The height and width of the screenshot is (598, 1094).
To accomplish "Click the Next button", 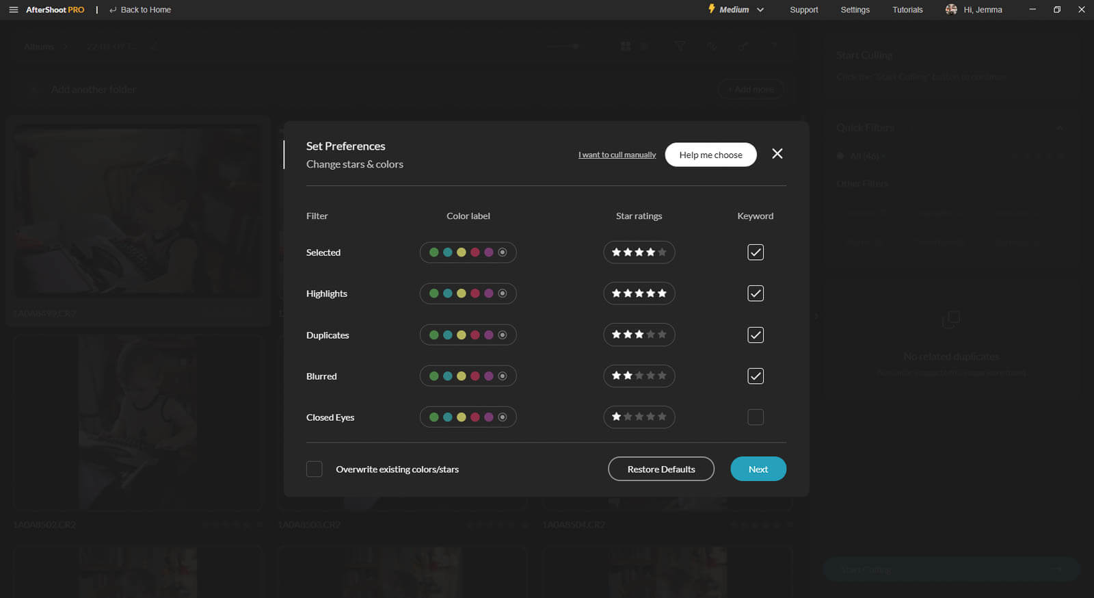I will (x=758, y=469).
